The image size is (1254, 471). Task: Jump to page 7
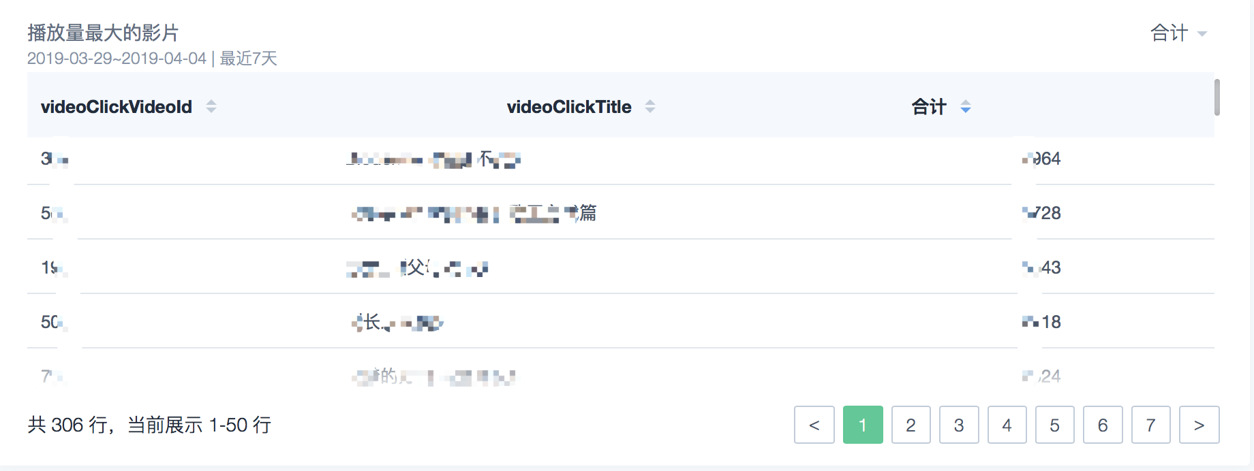pos(1151,425)
